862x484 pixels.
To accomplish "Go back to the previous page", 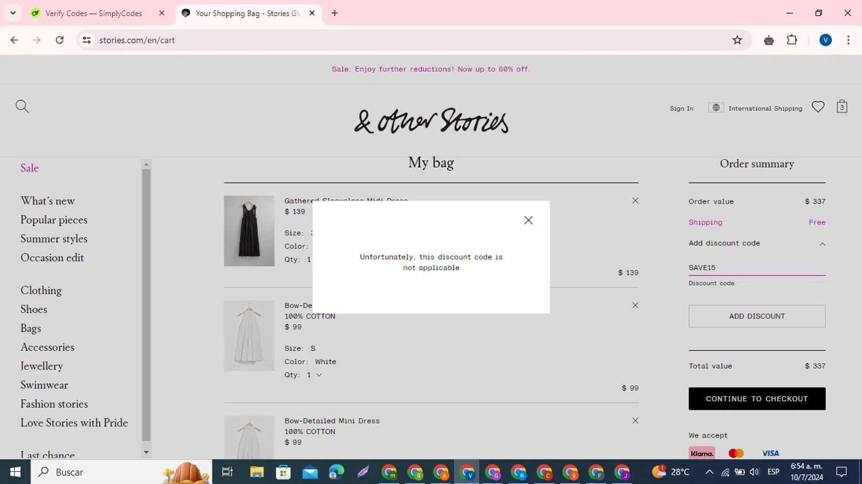I will [14, 40].
